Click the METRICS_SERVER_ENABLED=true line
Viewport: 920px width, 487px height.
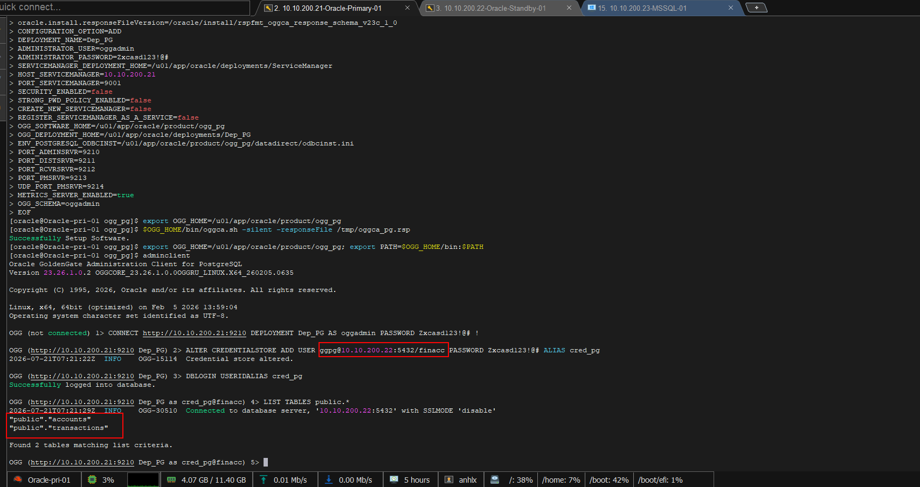75,195
